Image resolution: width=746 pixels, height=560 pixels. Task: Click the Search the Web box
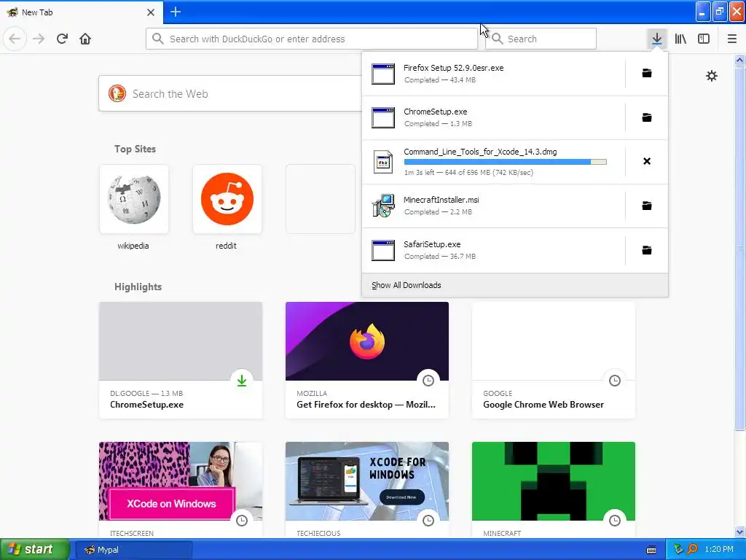[x=229, y=94]
